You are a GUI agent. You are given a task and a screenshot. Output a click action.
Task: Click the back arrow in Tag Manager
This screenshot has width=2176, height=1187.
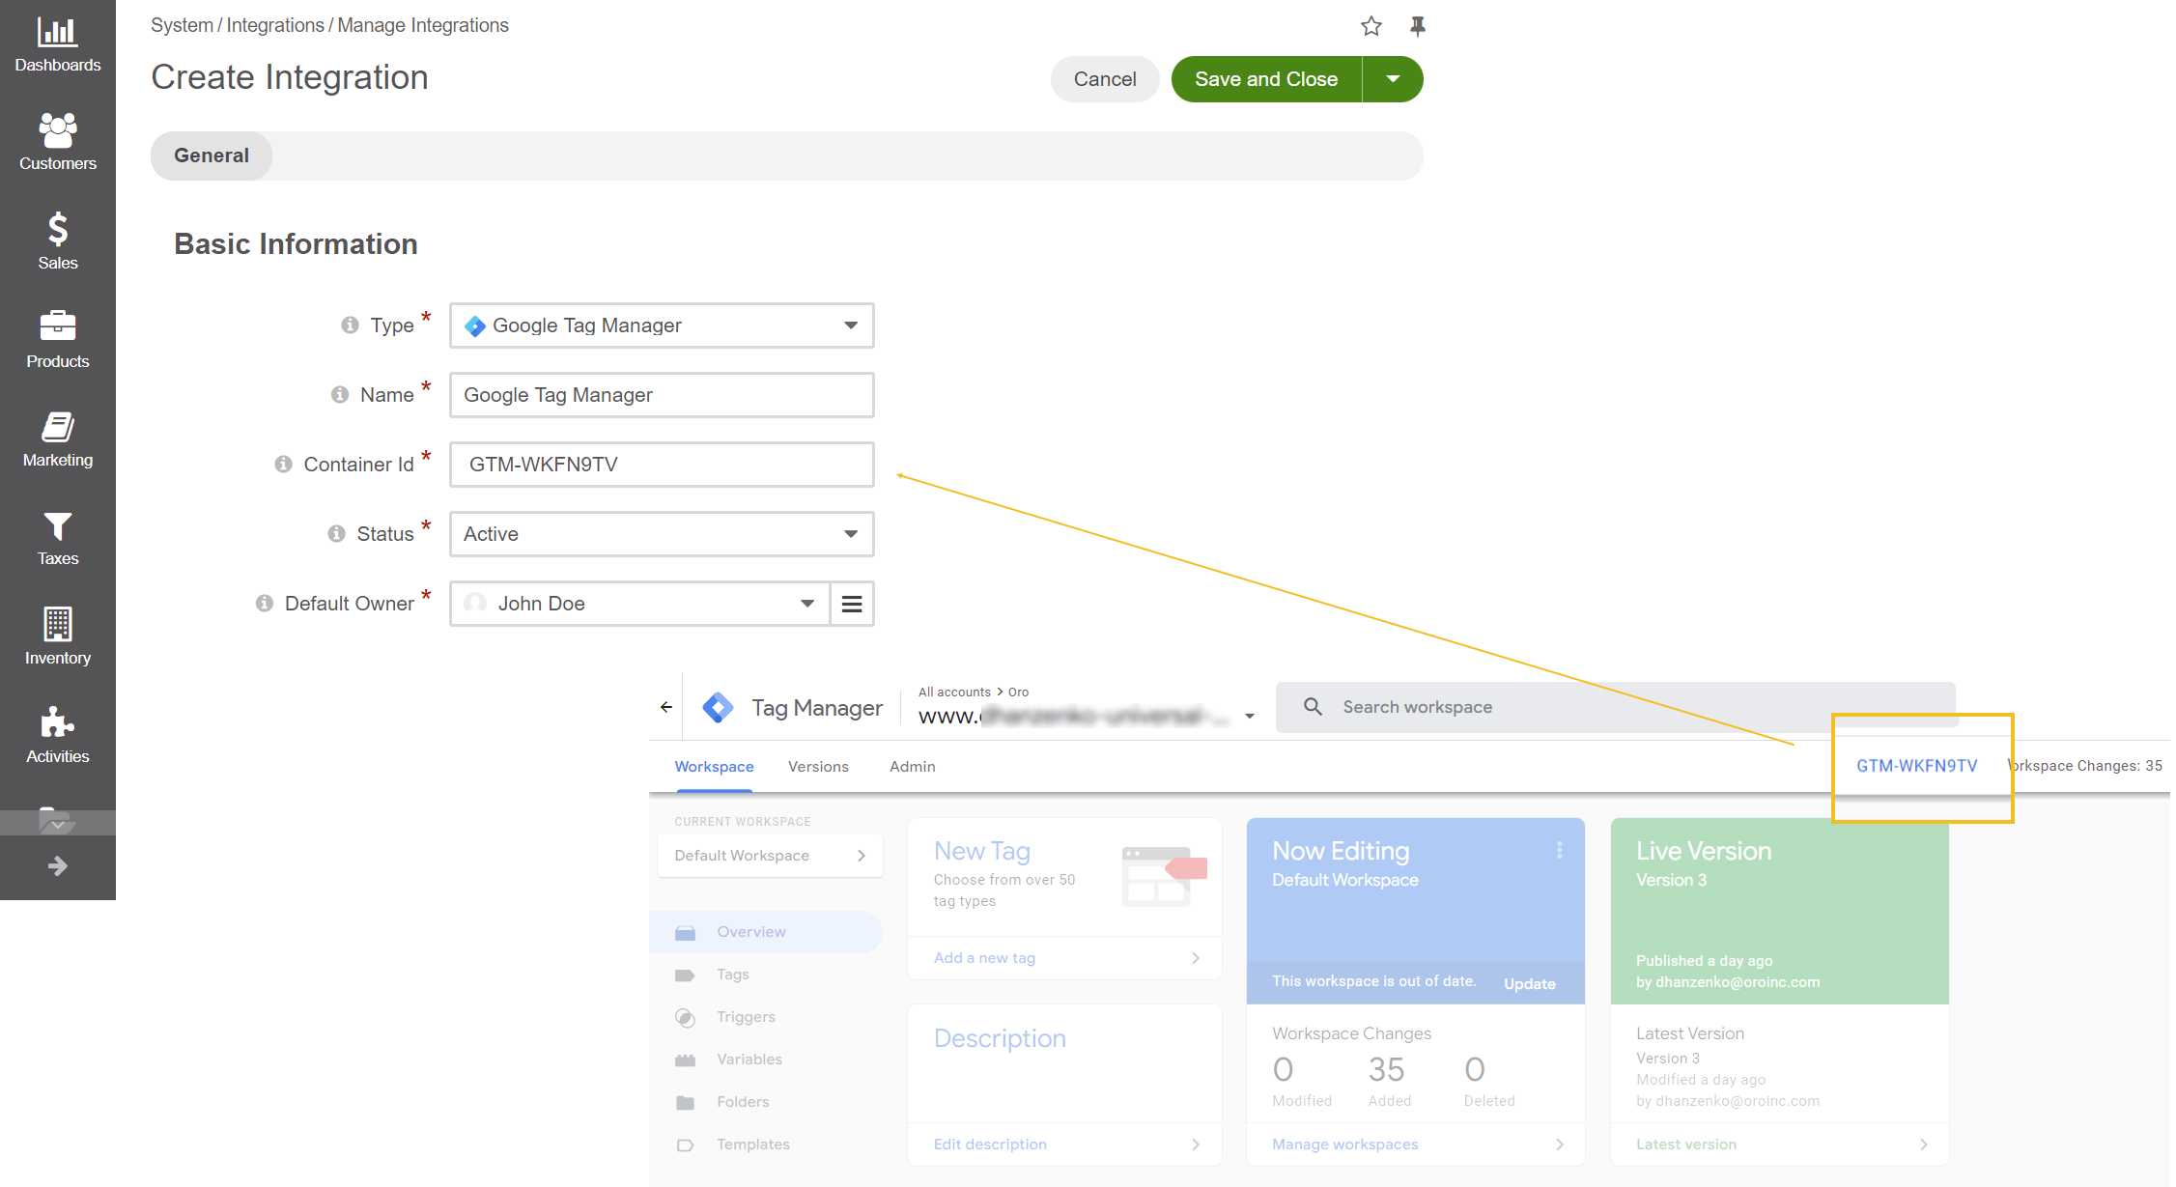pyautogui.click(x=666, y=708)
